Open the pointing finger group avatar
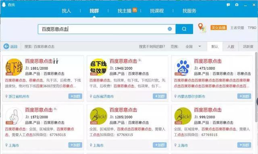Viewport: 258px width, 154px height. 14,116
